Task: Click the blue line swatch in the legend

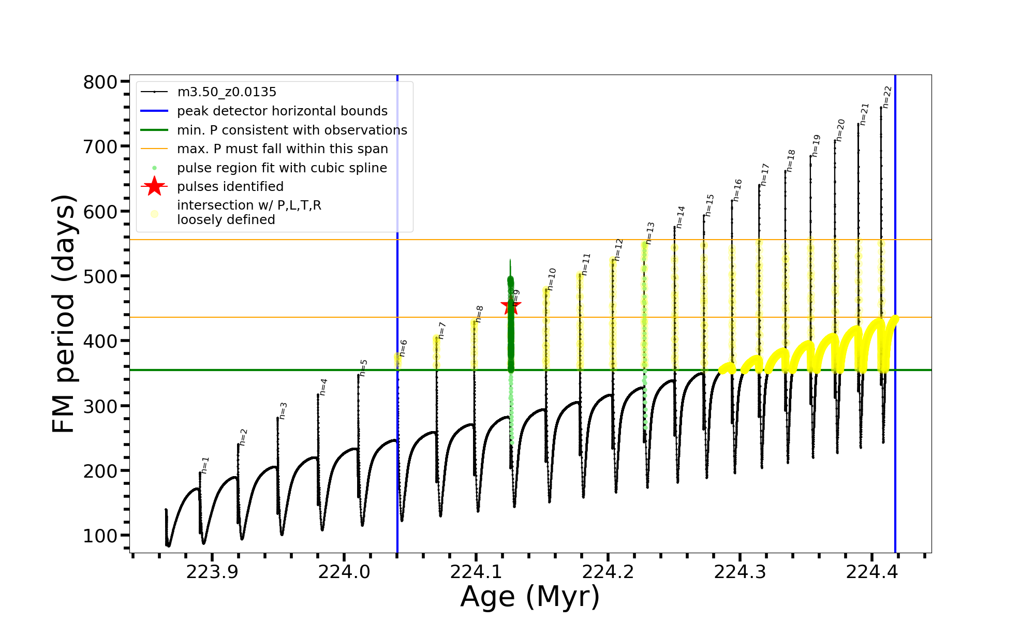Action: tap(154, 111)
